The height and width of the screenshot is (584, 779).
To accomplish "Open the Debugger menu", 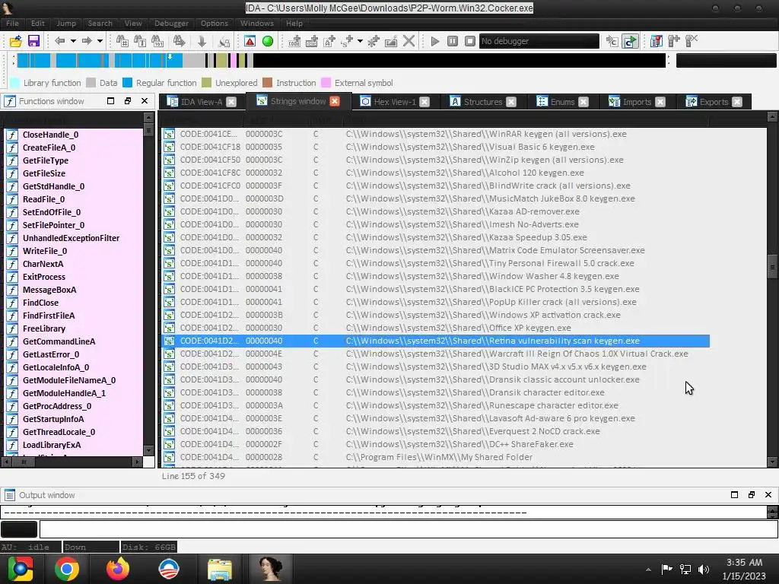I will [x=171, y=24].
